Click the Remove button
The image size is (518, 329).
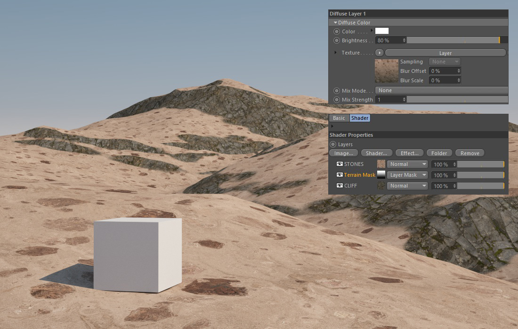469,153
